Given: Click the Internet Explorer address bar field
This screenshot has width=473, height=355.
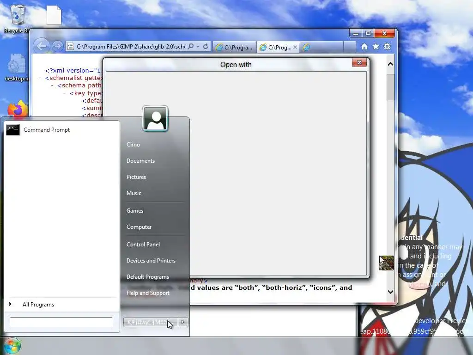Looking at the screenshot, I should (x=131, y=47).
